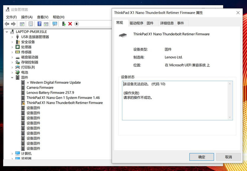Viewport: 247px width, 171px height.
Task: Expand the 传感器 node
Action: point(12,52)
